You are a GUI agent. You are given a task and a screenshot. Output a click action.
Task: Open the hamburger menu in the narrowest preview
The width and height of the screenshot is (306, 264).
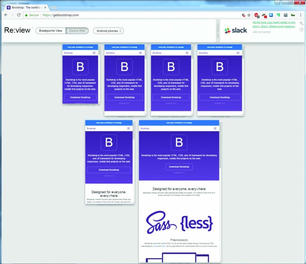point(94,53)
